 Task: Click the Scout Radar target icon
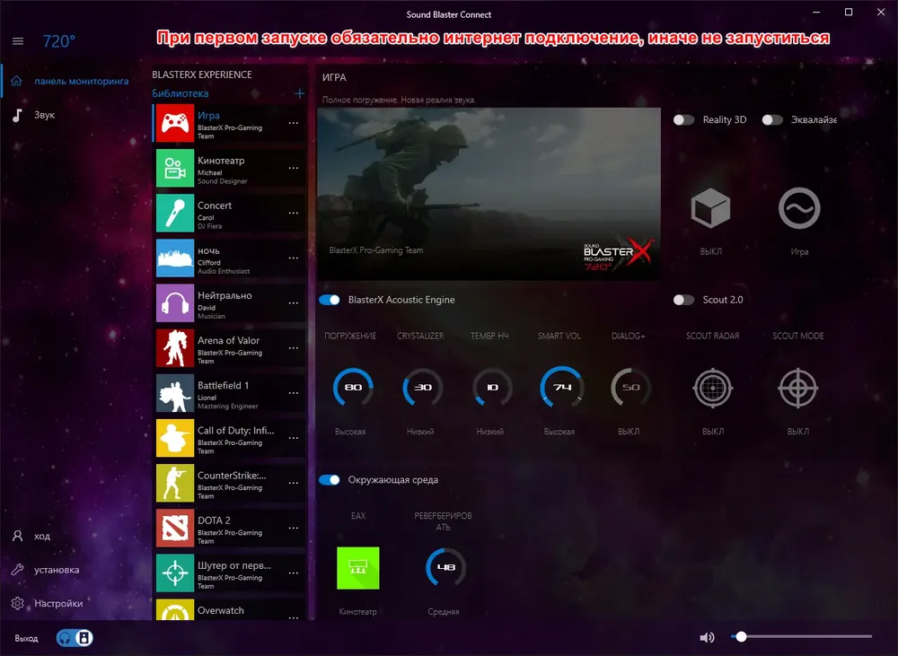coord(712,388)
